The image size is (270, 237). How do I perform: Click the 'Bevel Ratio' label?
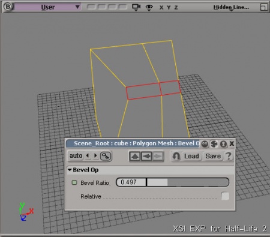[95, 183]
